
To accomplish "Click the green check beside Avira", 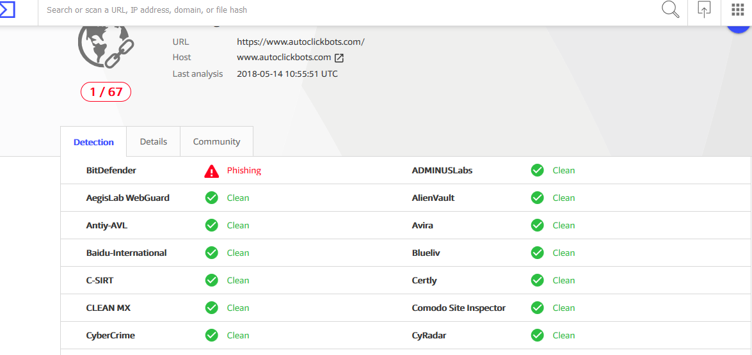I will (537, 225).
